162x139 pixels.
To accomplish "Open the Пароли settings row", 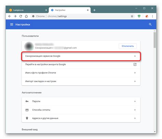I will point(81,101).
